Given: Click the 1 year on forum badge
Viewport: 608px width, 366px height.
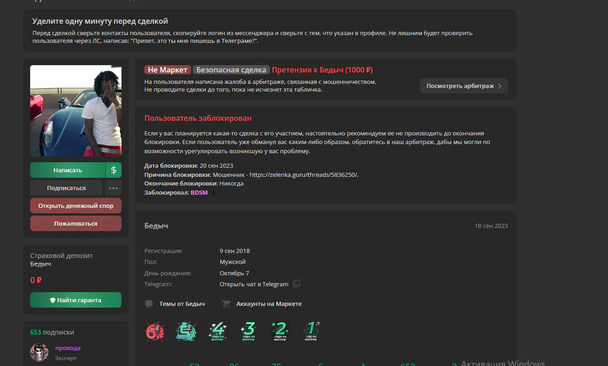Looking at the screenshot, I should pyautogui.click(x=311, y=331).
